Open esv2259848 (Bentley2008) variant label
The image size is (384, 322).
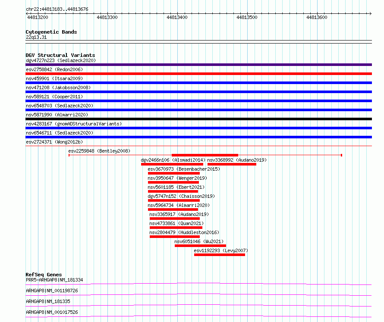click(99, 151)
